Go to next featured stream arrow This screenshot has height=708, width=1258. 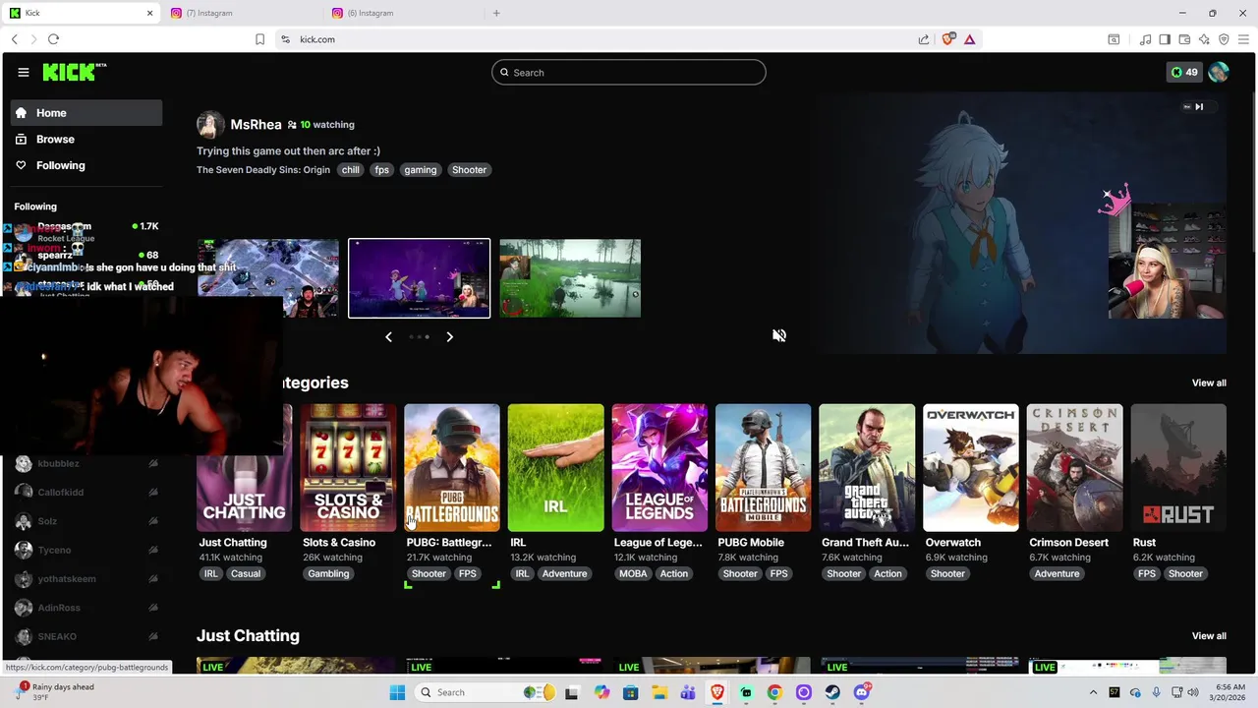click(449, 337)
